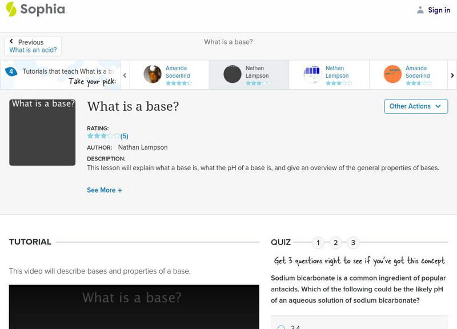
Task: Select radio button for pH answer 3.4
Action: pyautogui.click(x=280, y=327)
